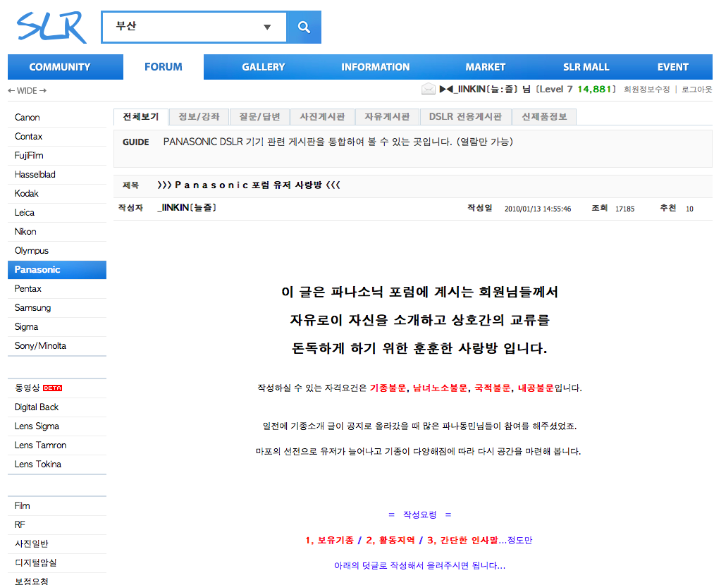
Task: Click the search input field
Action: pyautogui.click(x=183, y=27)
